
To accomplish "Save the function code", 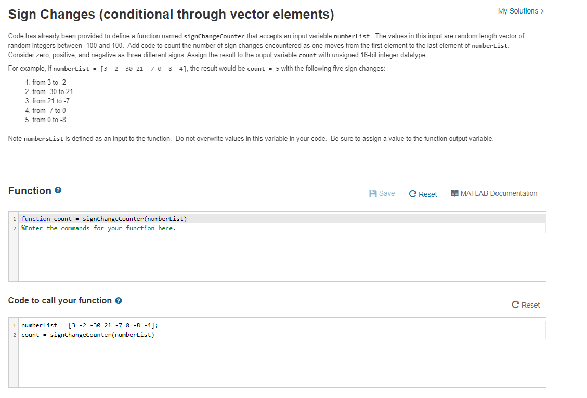I will 382,193.
